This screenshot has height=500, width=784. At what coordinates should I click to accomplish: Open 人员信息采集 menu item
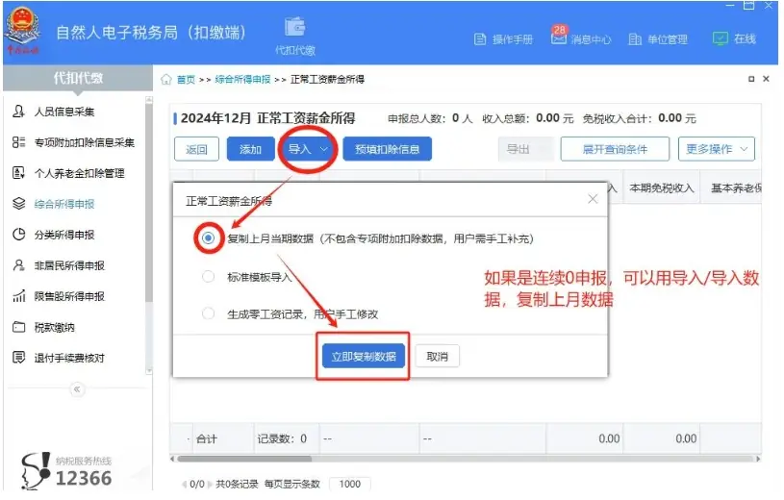[64, 112]
